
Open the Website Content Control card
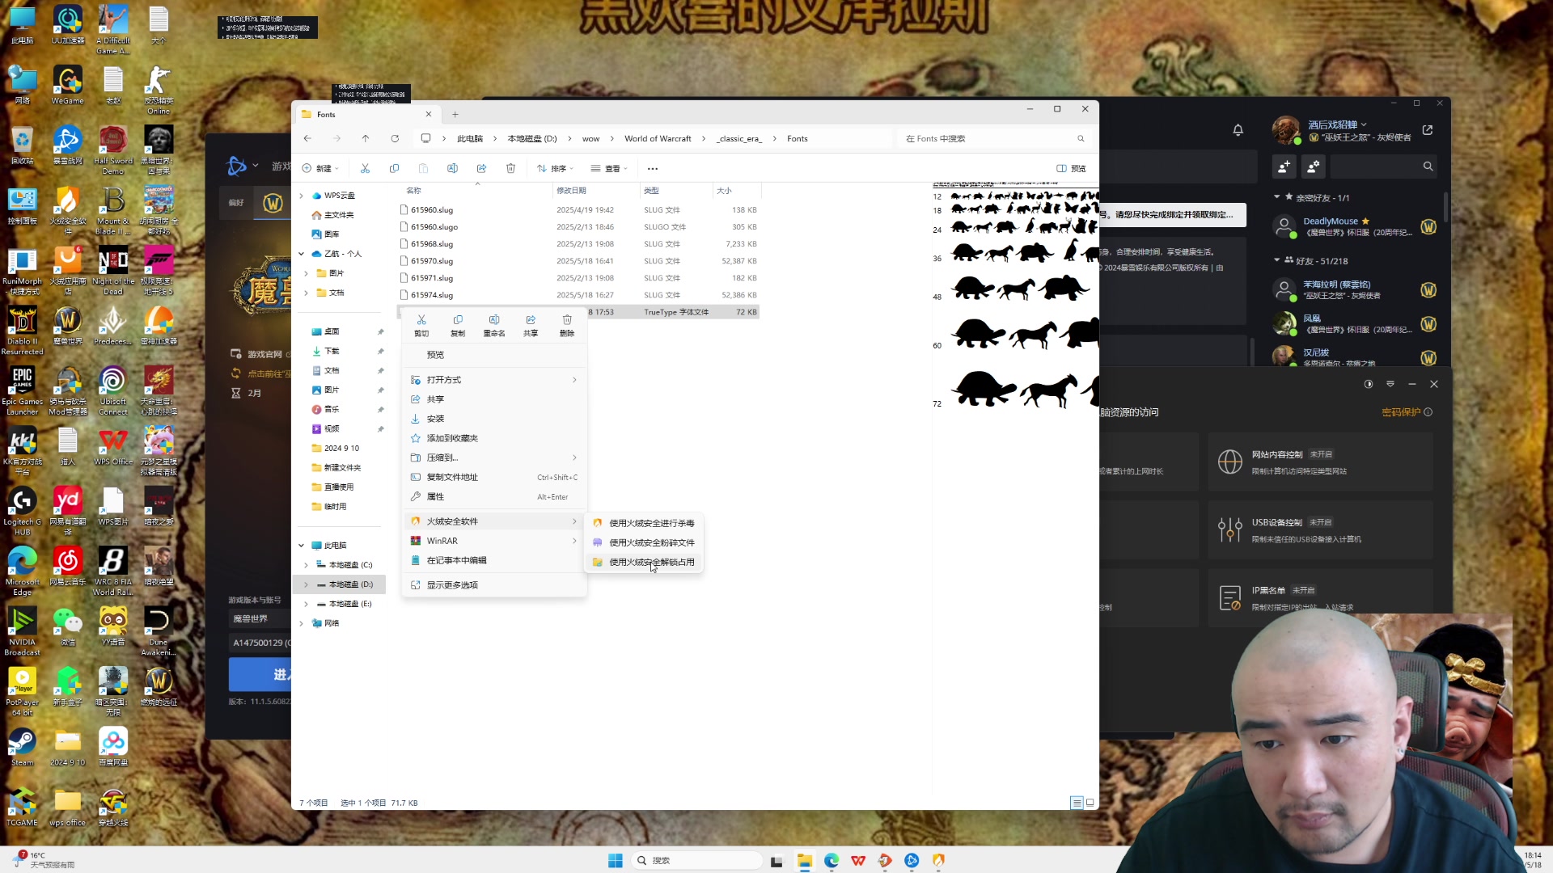[1320, 462]
